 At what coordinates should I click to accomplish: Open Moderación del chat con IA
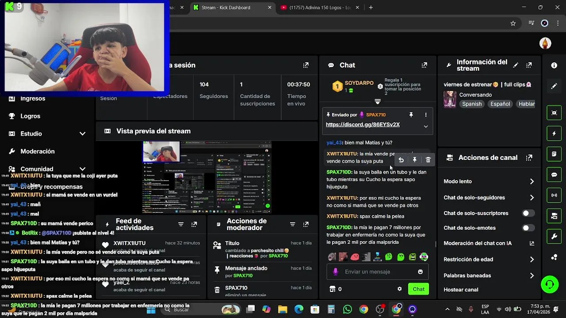(x=489, y=243)
